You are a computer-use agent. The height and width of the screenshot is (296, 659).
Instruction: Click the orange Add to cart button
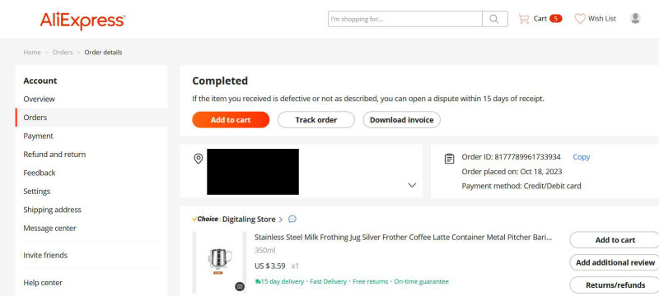tap(231, 119)
